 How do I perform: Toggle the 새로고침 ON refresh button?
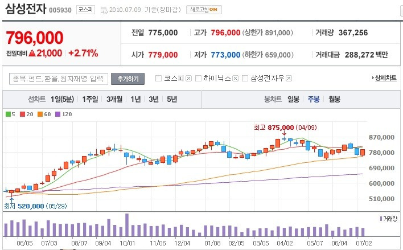(x=204, y=10)
